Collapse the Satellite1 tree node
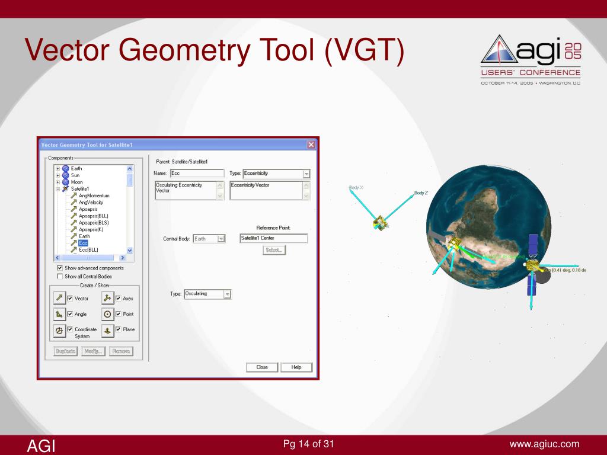Image resolution: width=607 pixels, height=455 pixels. point(57,189)
